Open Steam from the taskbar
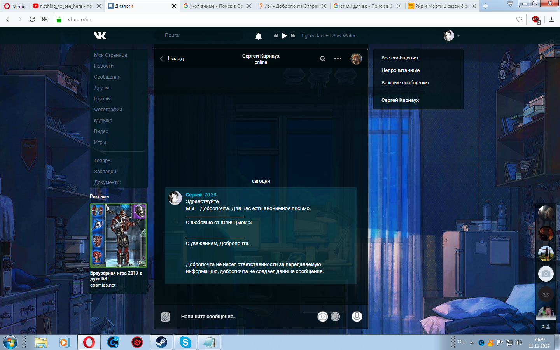The image size is (560, 350). point(161,342)
